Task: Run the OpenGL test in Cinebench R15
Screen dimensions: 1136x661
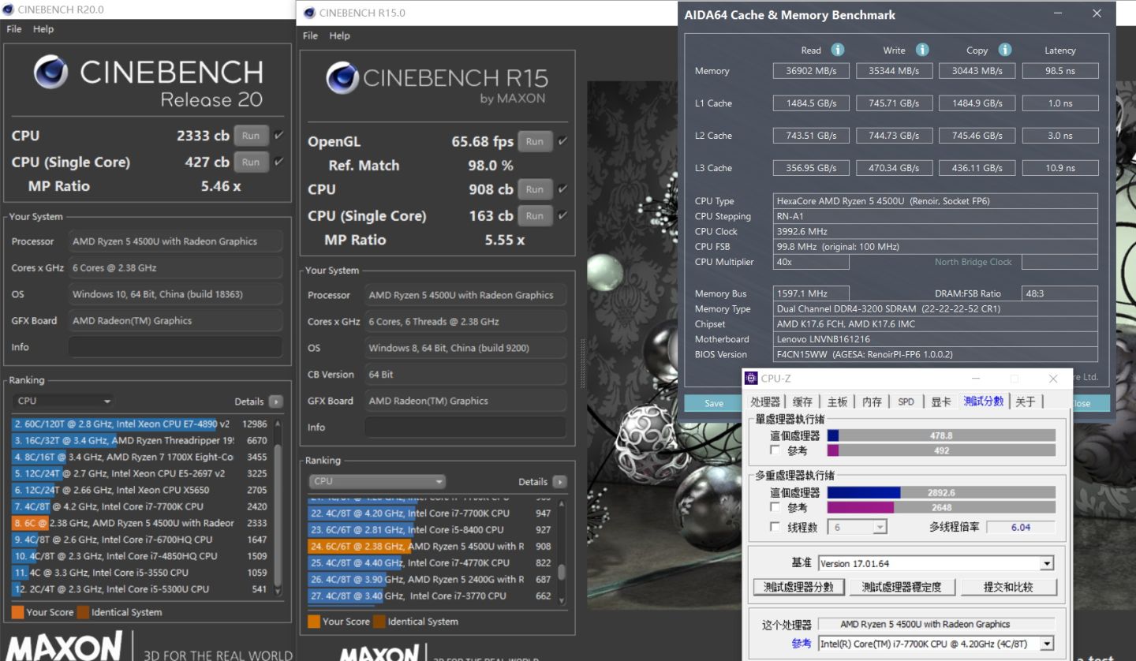Action: (x=534, y=142)
